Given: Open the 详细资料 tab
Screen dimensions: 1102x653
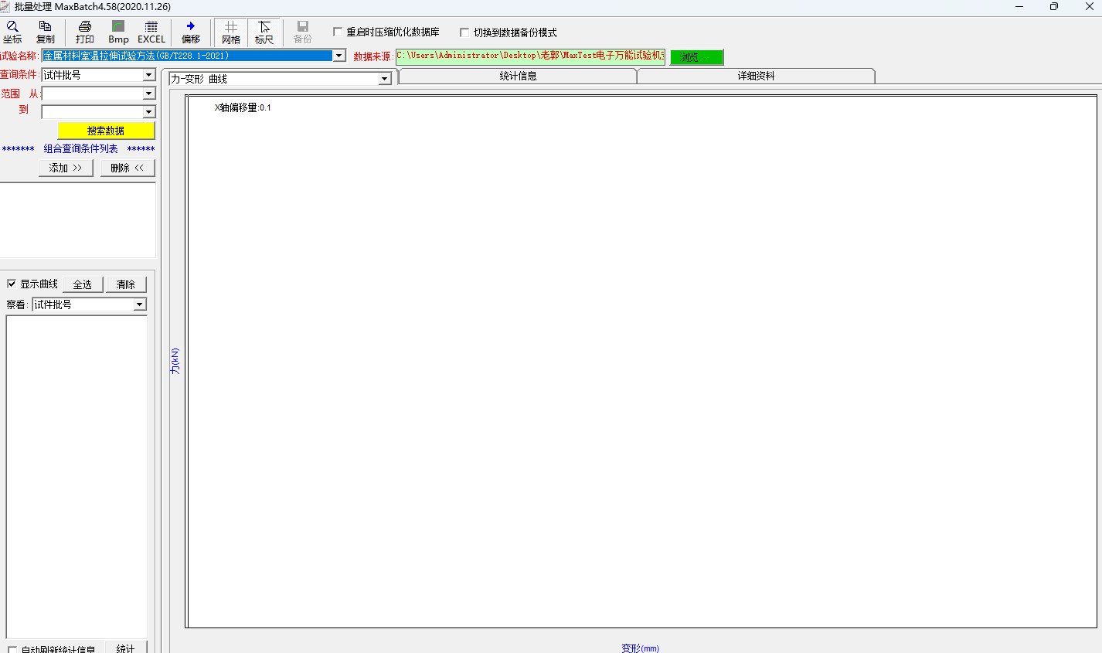Looking at the screenshot, I should (756, 76).
